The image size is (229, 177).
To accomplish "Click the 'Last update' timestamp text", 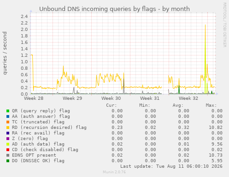I will (x=171, y=166).
